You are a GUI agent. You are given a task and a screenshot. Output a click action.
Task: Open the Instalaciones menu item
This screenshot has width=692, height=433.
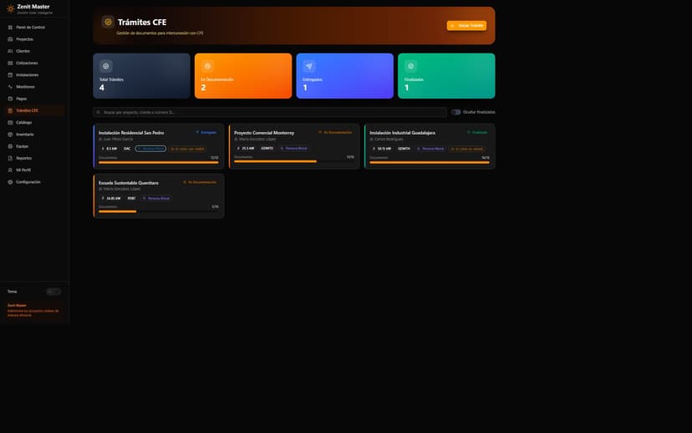(27, 74)
